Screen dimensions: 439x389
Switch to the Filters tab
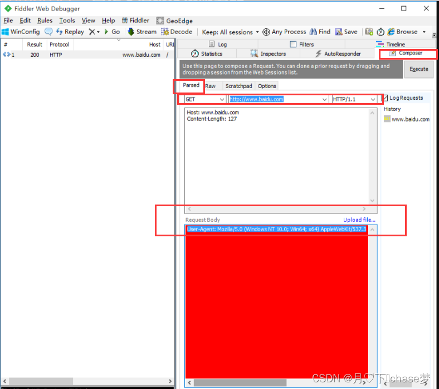click(x=301, y=44)
